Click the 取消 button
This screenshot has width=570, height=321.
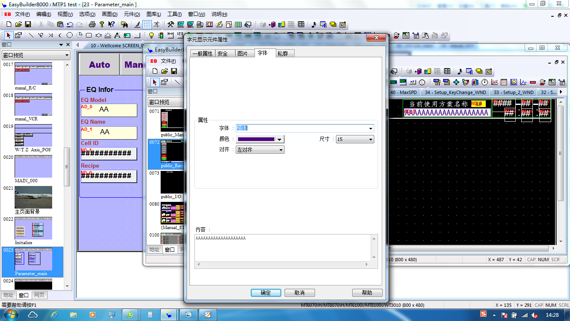click(300, 293)
